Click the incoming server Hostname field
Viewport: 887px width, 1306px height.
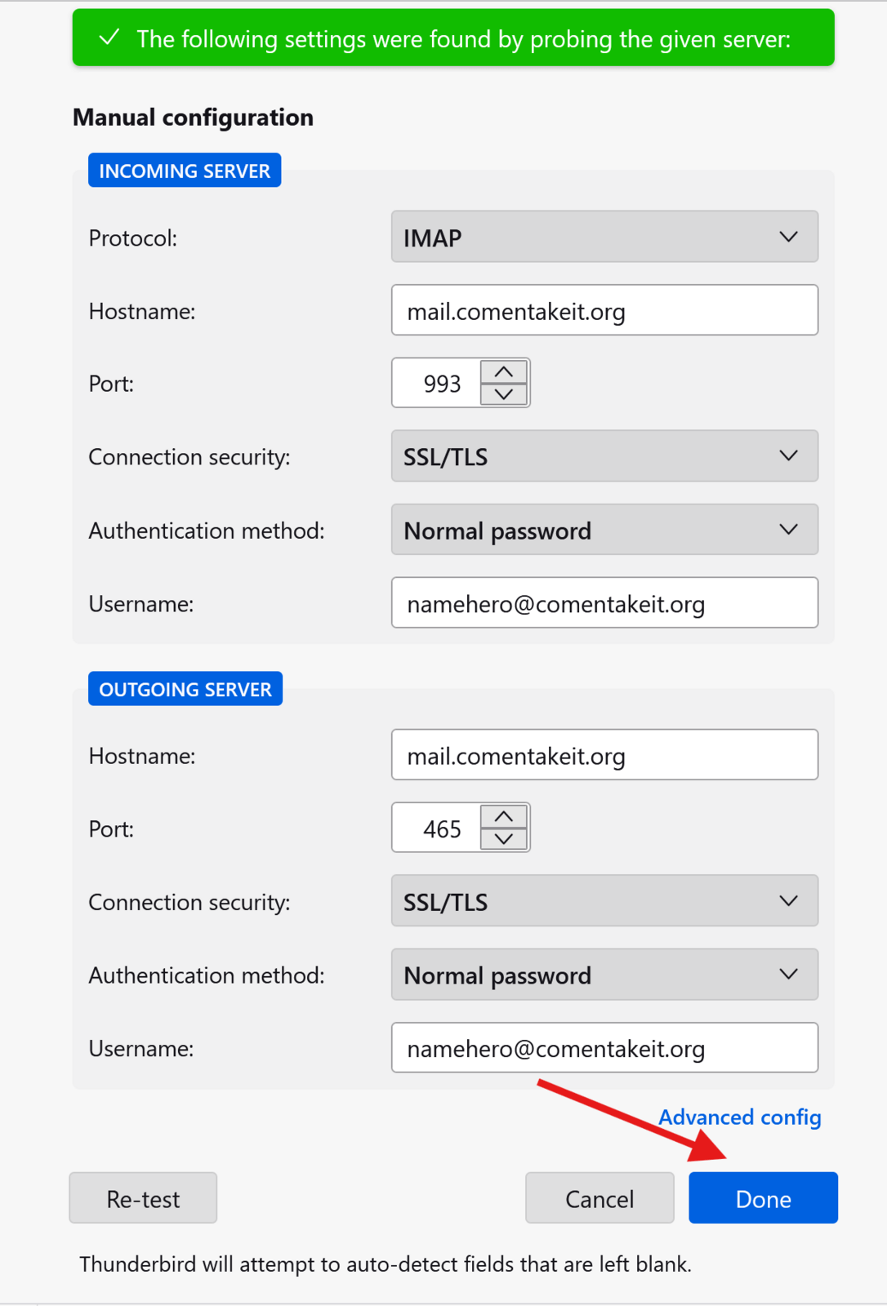tap(604, 310)
